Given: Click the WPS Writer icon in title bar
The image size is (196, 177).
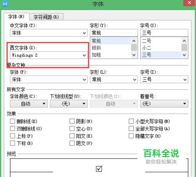Looking at the screenshot, I should tap(5, 4).
